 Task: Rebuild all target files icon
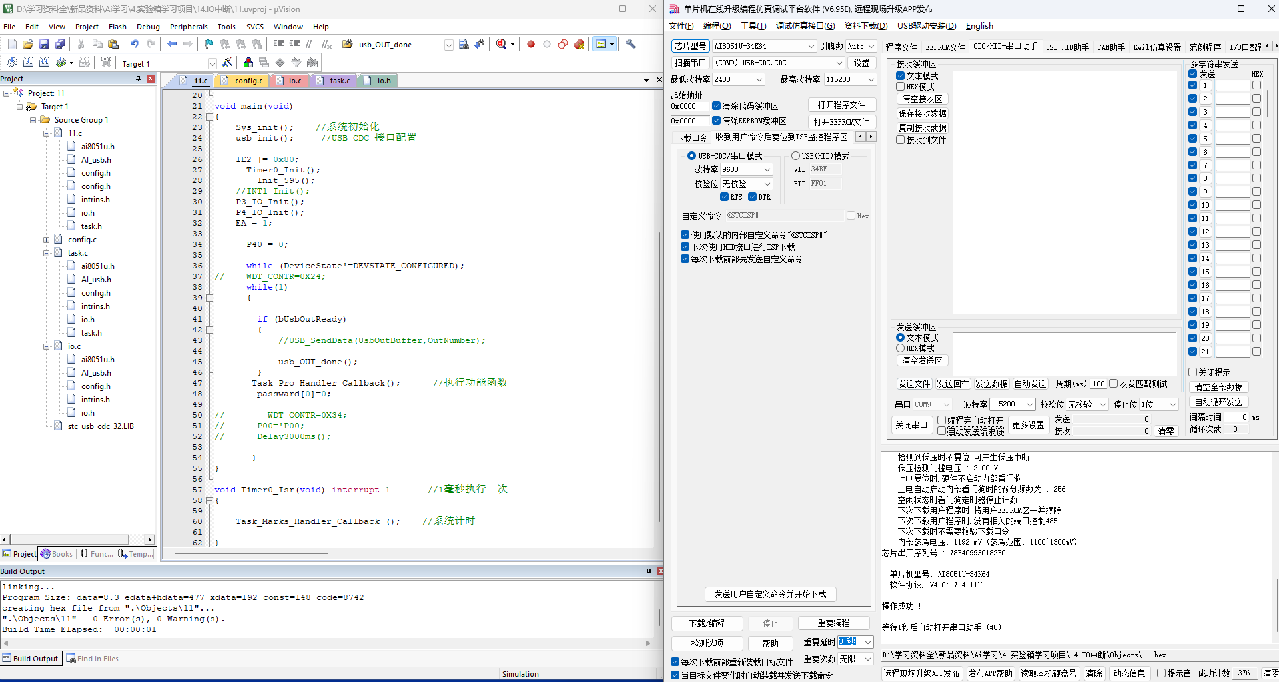point(44,63)
